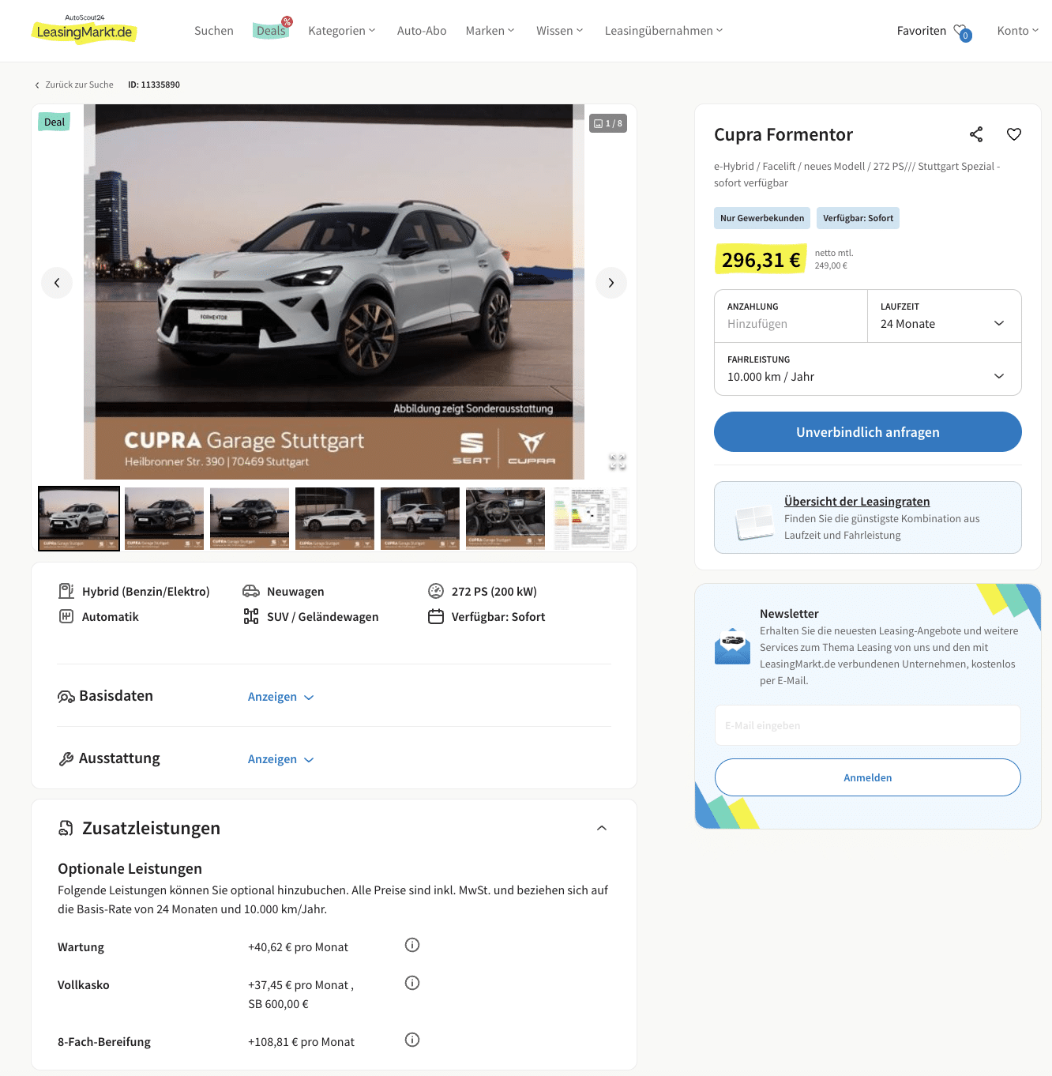Image resolution: width=1052 pixels, height=1076 pixels.
Task: Select first thumbnail of white Cupra
Action: tap(79, 518)
